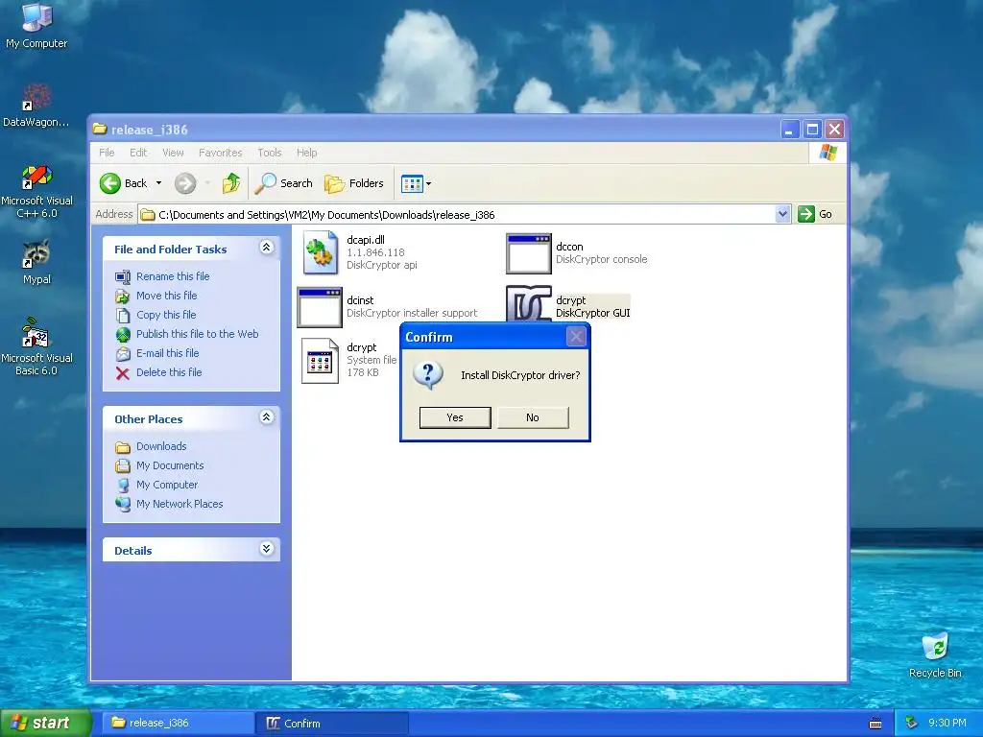Select the dcrypt DiskCryptor GUI icon
The height and width of the screenshot is (737, 983).
(x=529, y=305)
